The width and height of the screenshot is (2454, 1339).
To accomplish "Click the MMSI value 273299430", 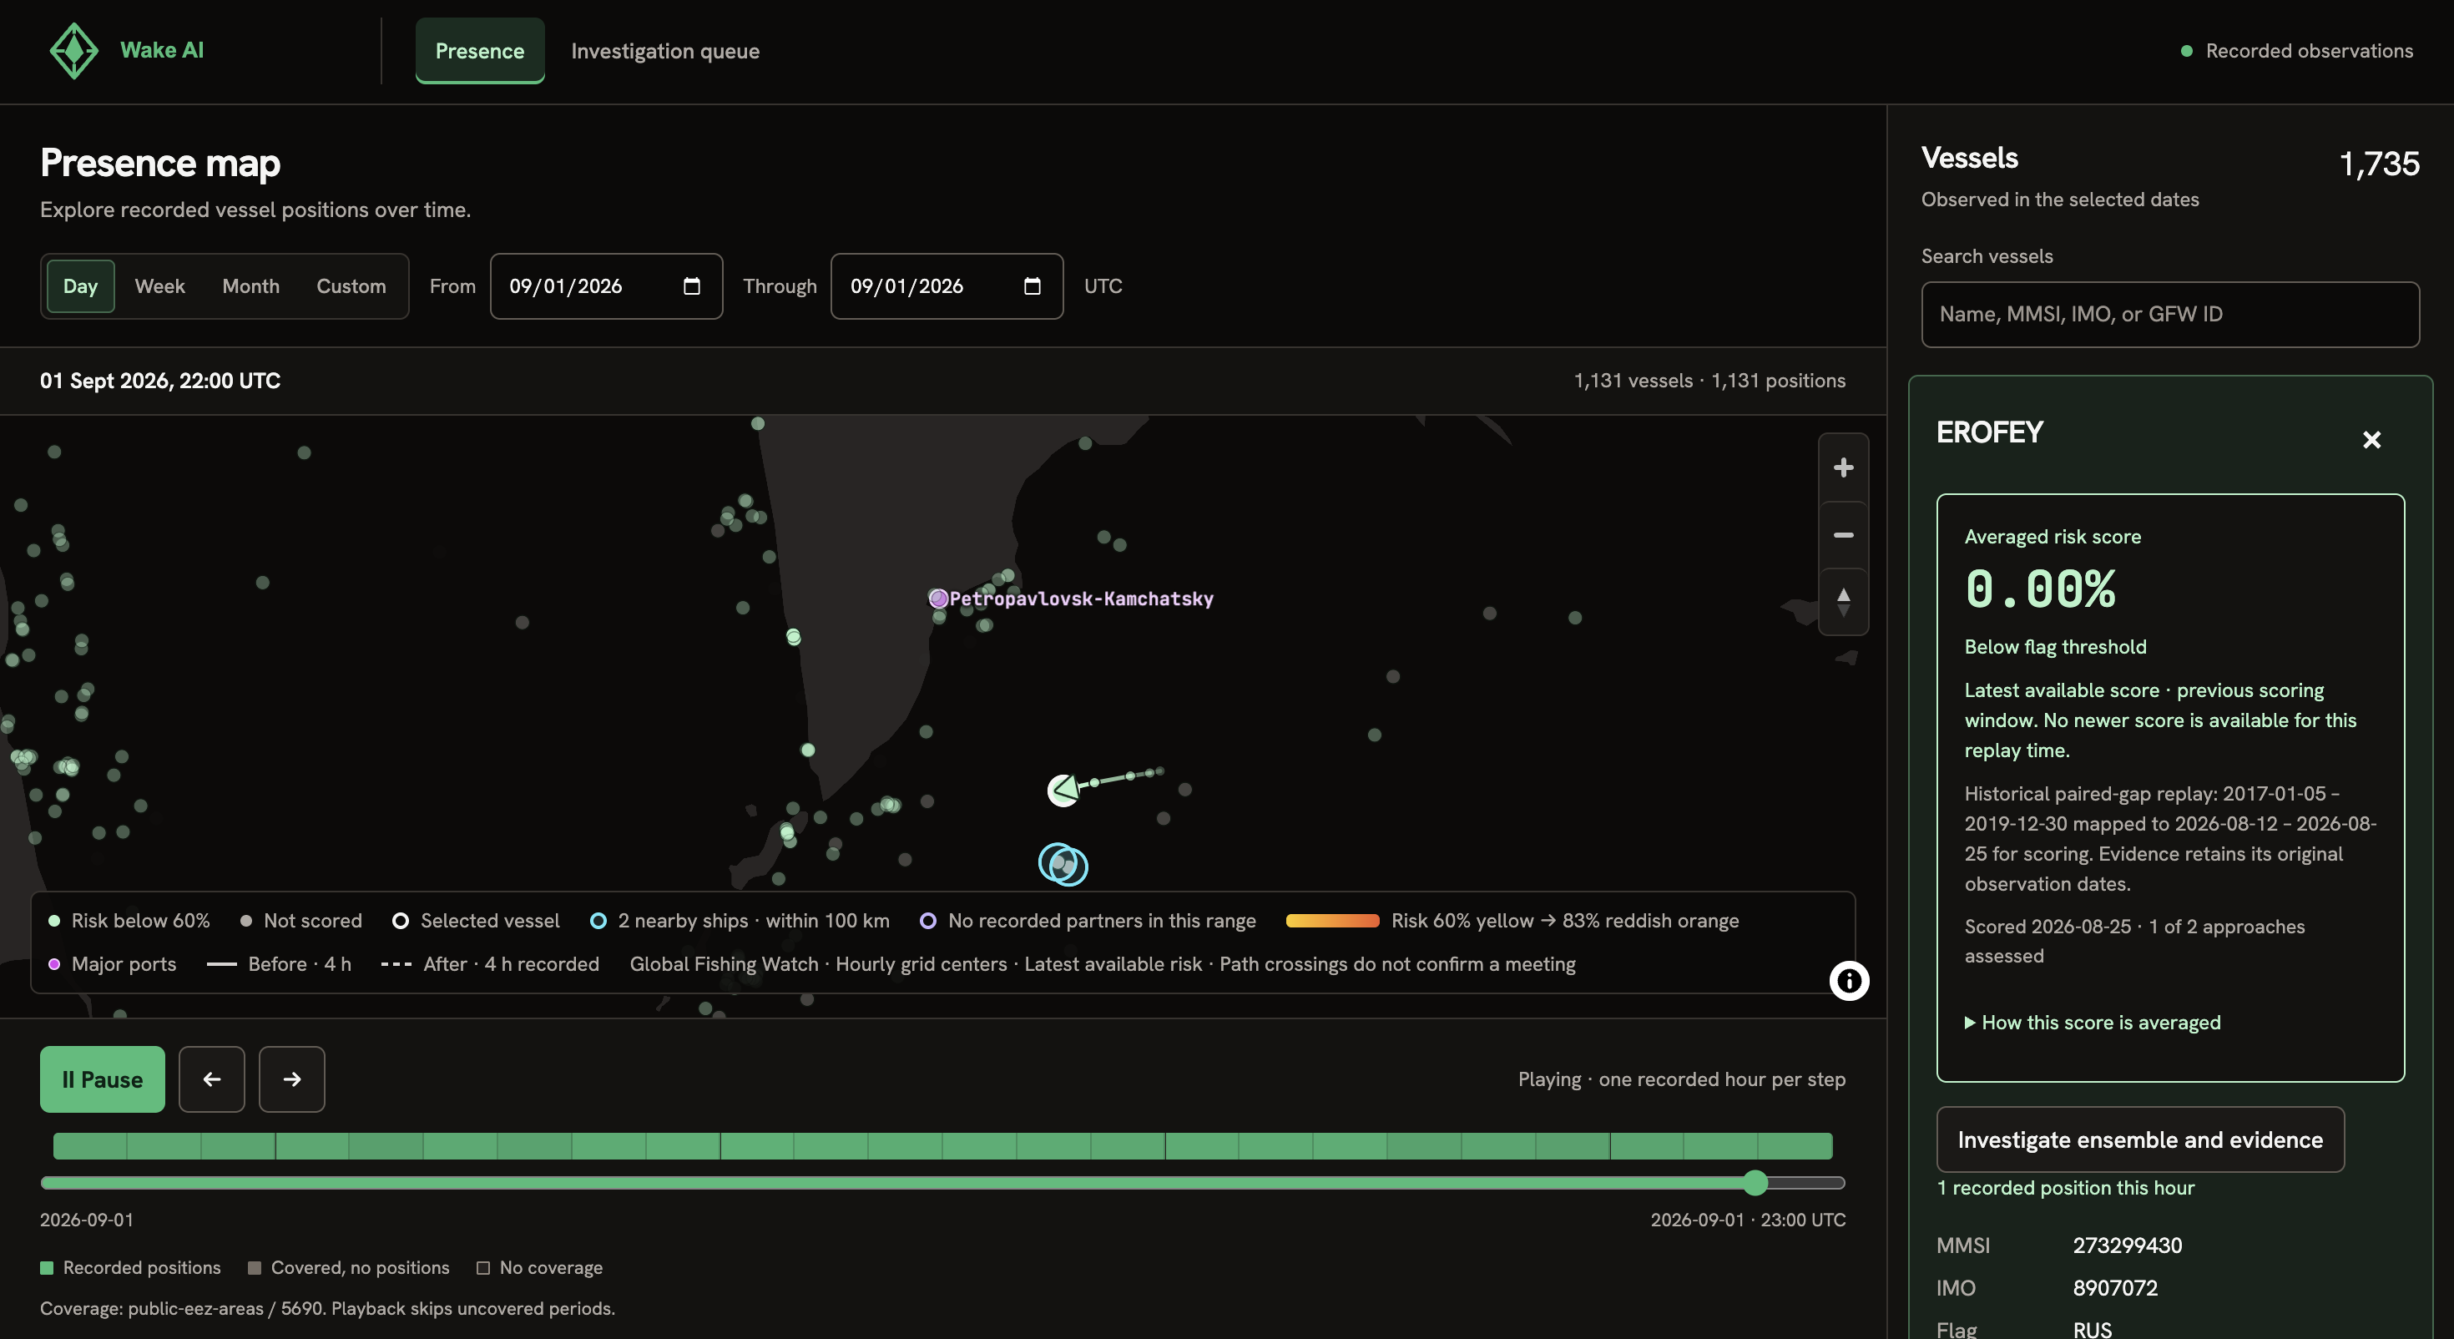I will [x=2126, y=1246].
